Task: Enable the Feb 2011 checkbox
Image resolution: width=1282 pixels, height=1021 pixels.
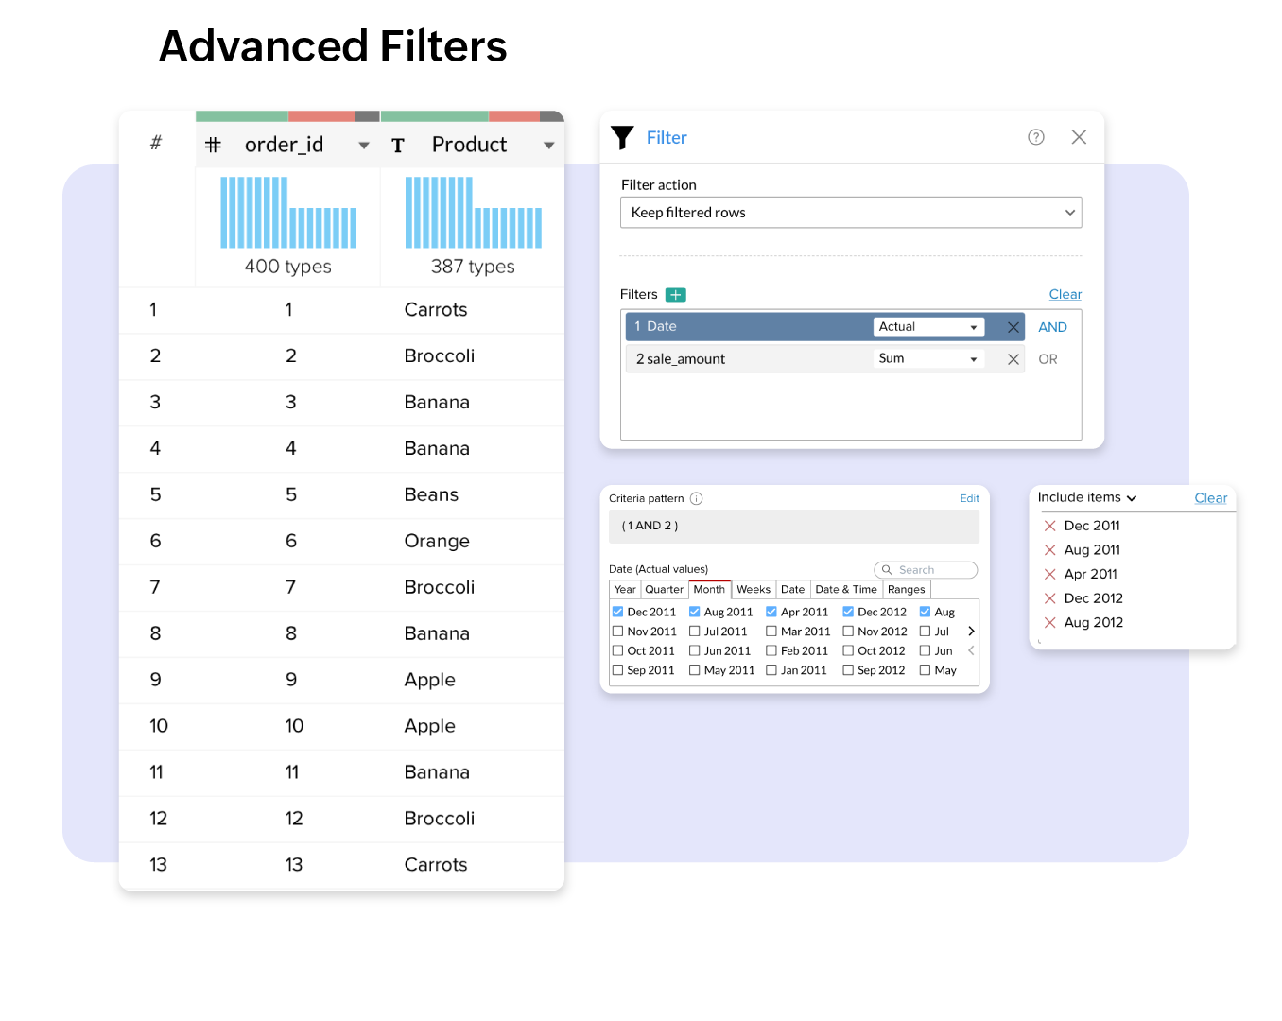Action: (771, 651)
